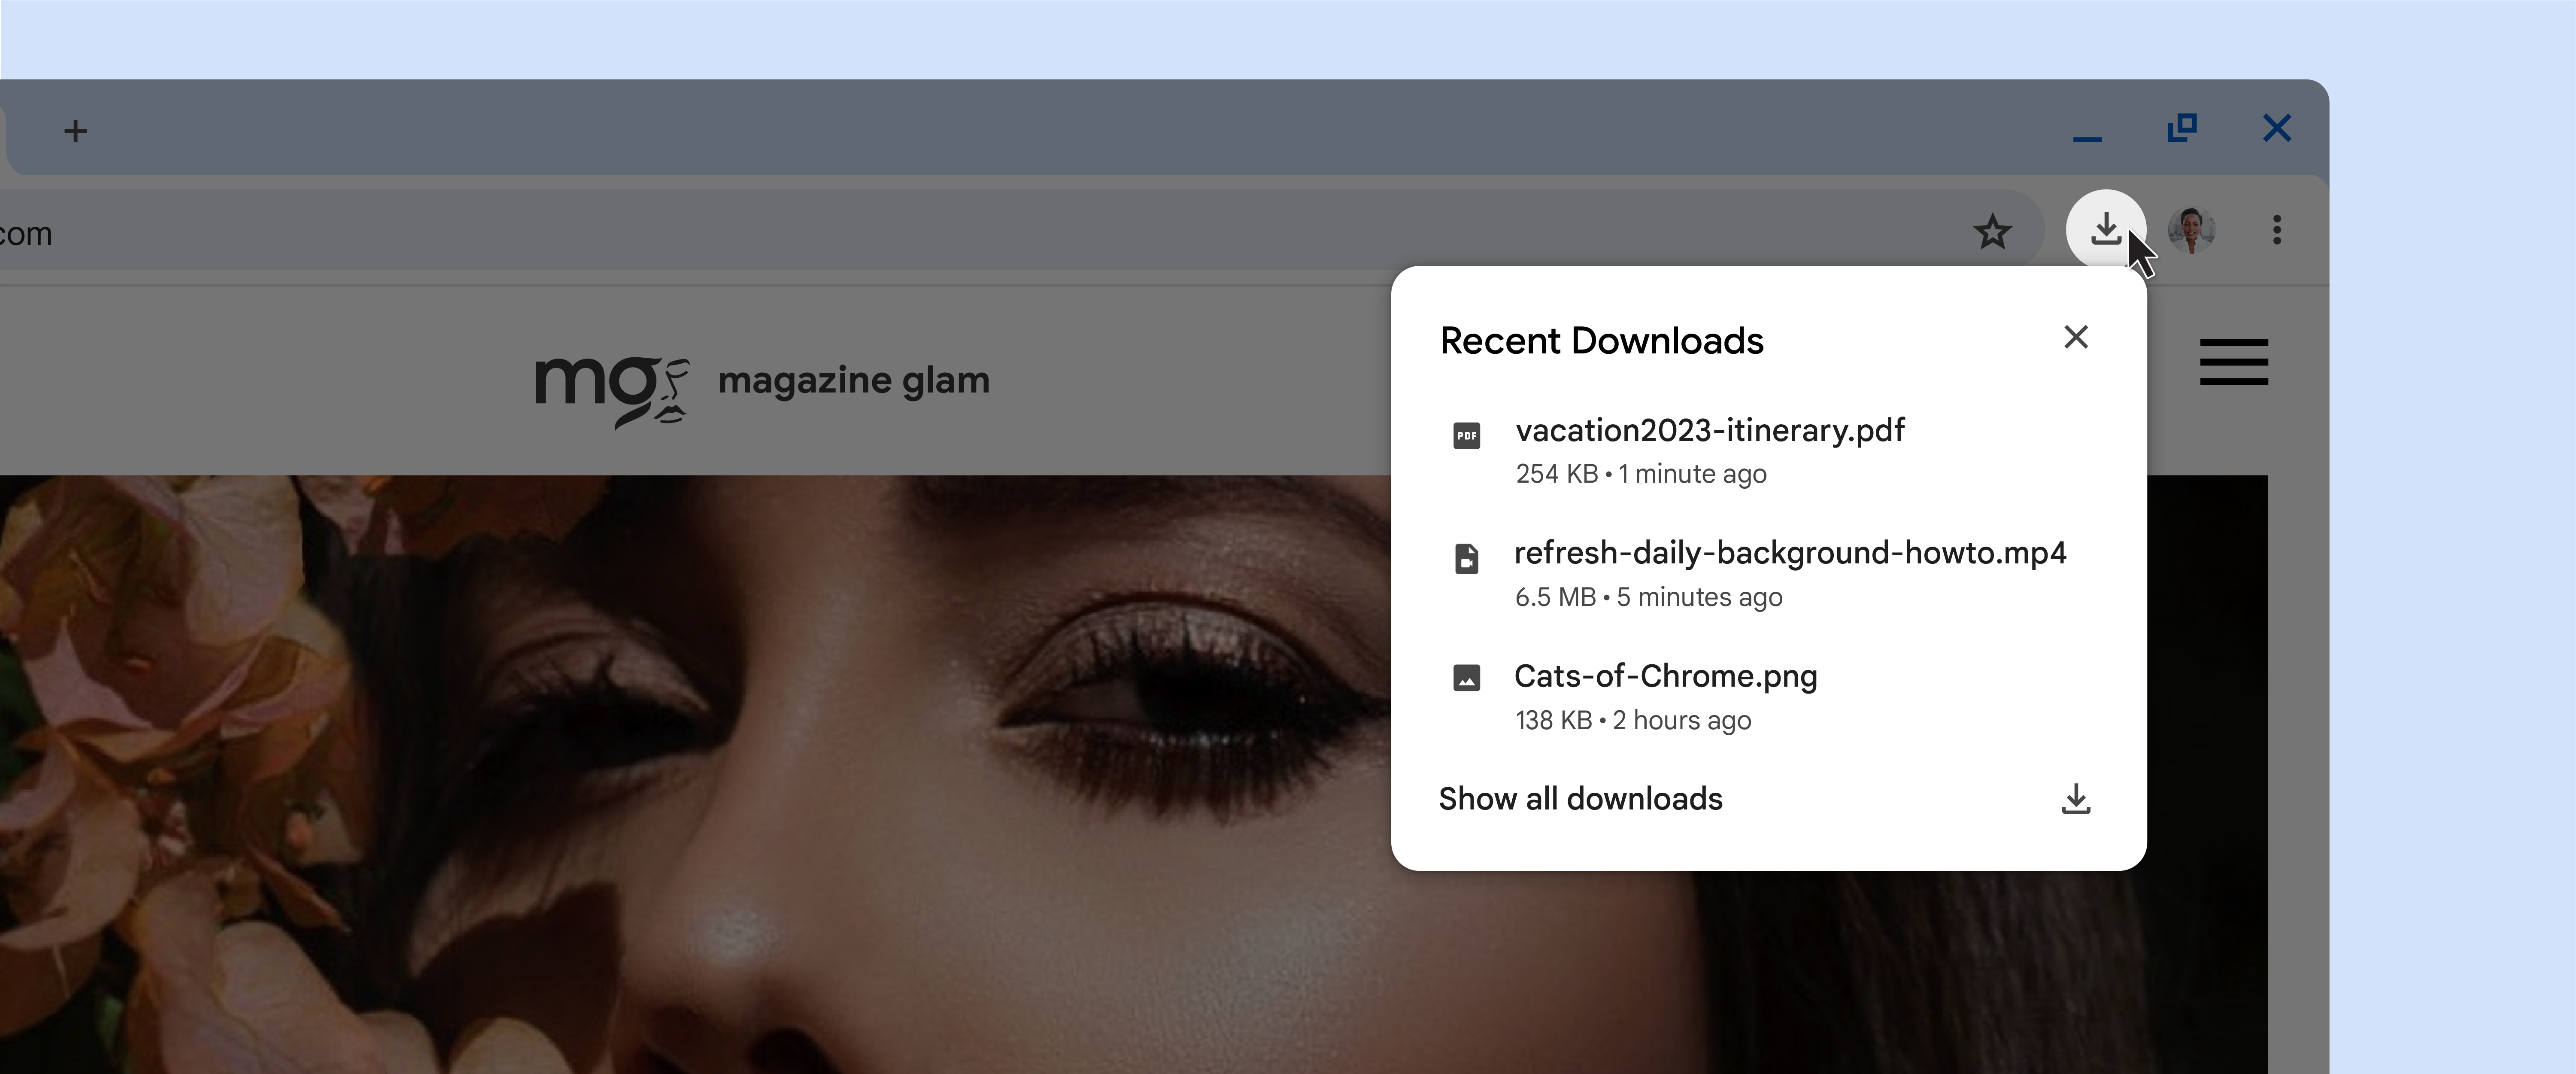Open a new tab with plus button
Screen dimensions: 2576x1074
[x=75, y=131]
